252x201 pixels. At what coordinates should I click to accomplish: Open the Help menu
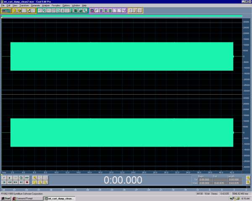[84, 5]
